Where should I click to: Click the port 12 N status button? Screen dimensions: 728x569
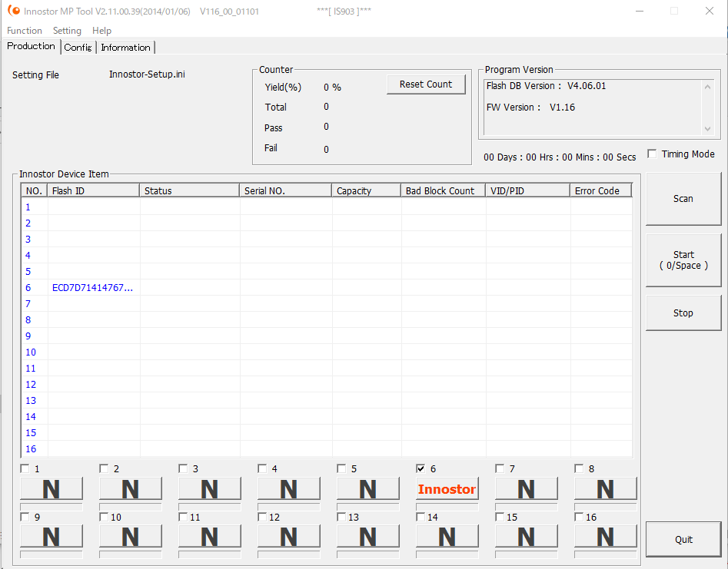[289, 537]
